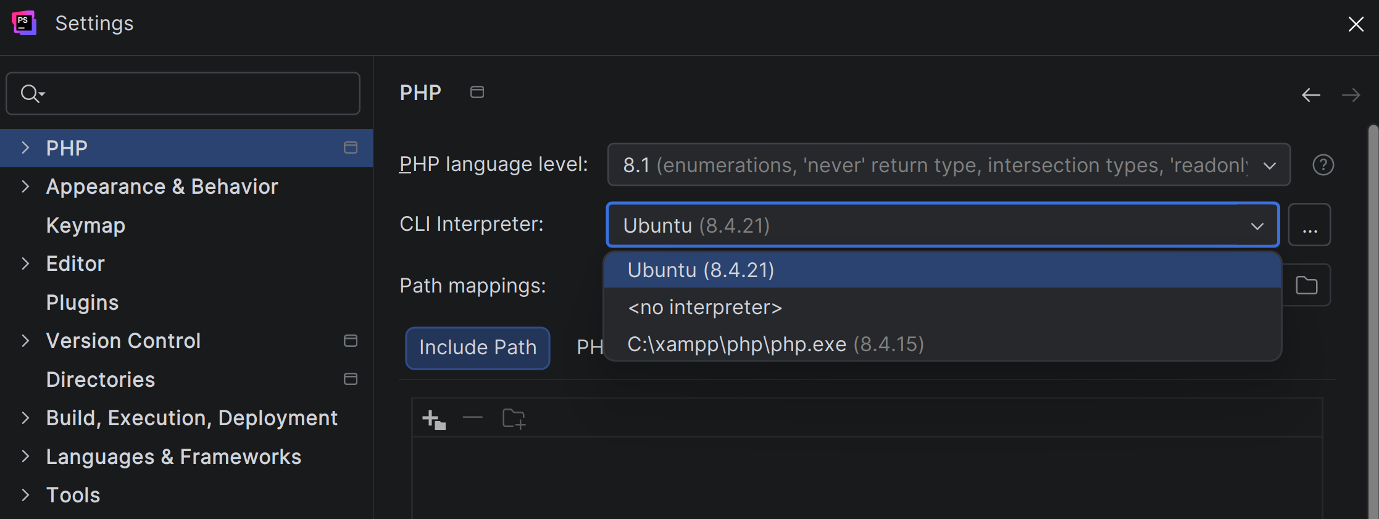Click the PhpStorm logo icon
This screenshot has height=519, width=1379.
pos(24,23)
